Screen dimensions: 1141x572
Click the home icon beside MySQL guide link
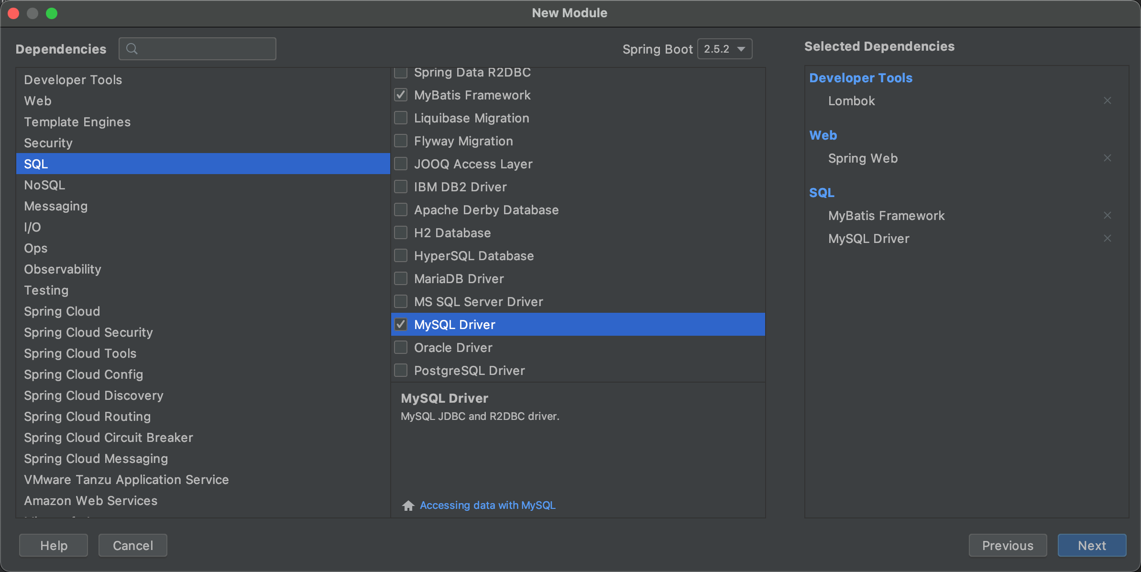pyautogui.click(x=408, y=506)
